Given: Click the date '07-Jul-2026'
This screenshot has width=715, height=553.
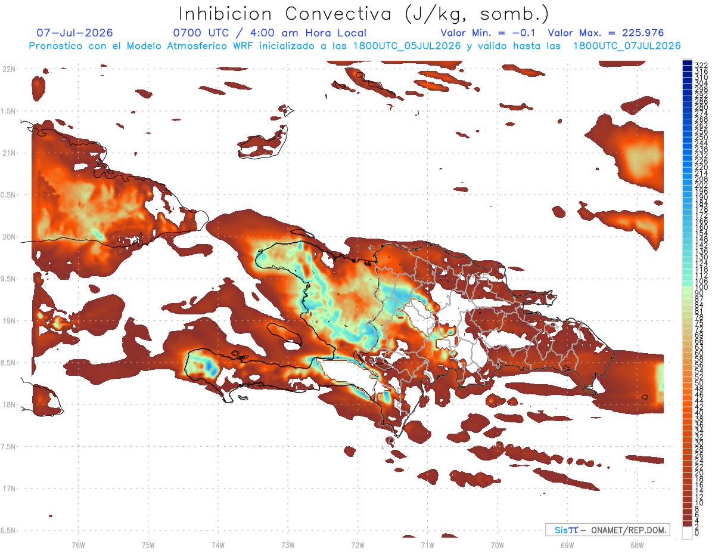Looking at the screenshot, I should click(x=74, y=33).
